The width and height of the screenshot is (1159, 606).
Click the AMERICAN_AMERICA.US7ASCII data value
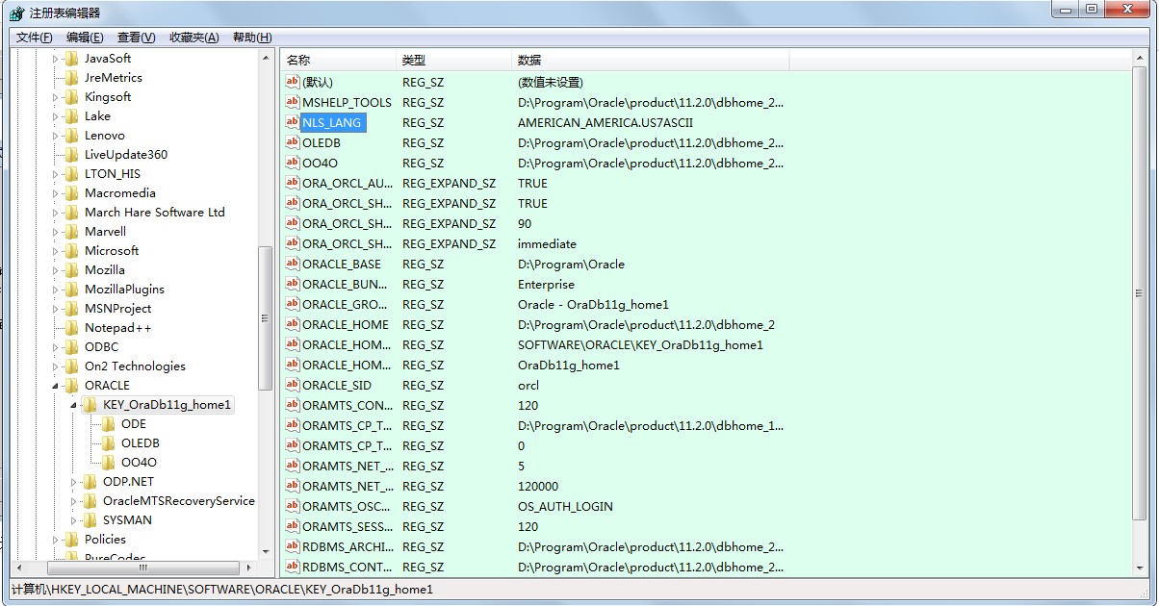pos(605,122)
